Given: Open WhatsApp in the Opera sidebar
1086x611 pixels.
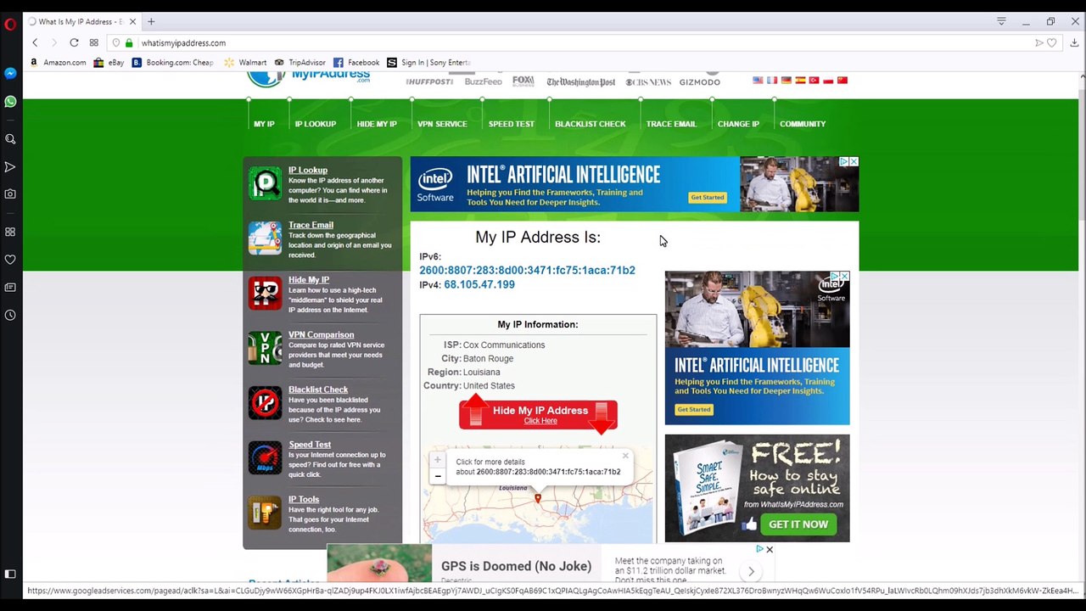Looking at the screenshot, I should pyautogui.click(x=10, y=102).
